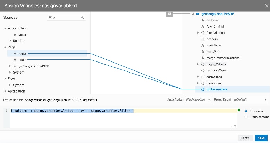Screen dimensions: 270x143
Task: Click the string icon beside idAttribute
Action: 203,46
